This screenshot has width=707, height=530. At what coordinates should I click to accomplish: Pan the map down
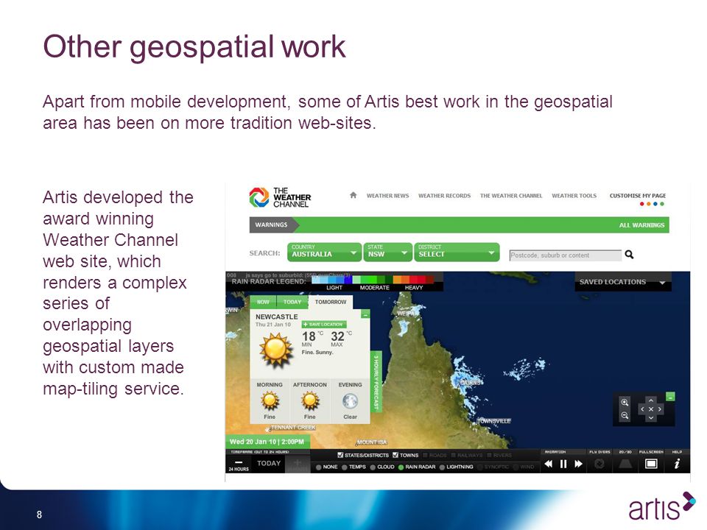pyautogui.click(x=650, y=418)
